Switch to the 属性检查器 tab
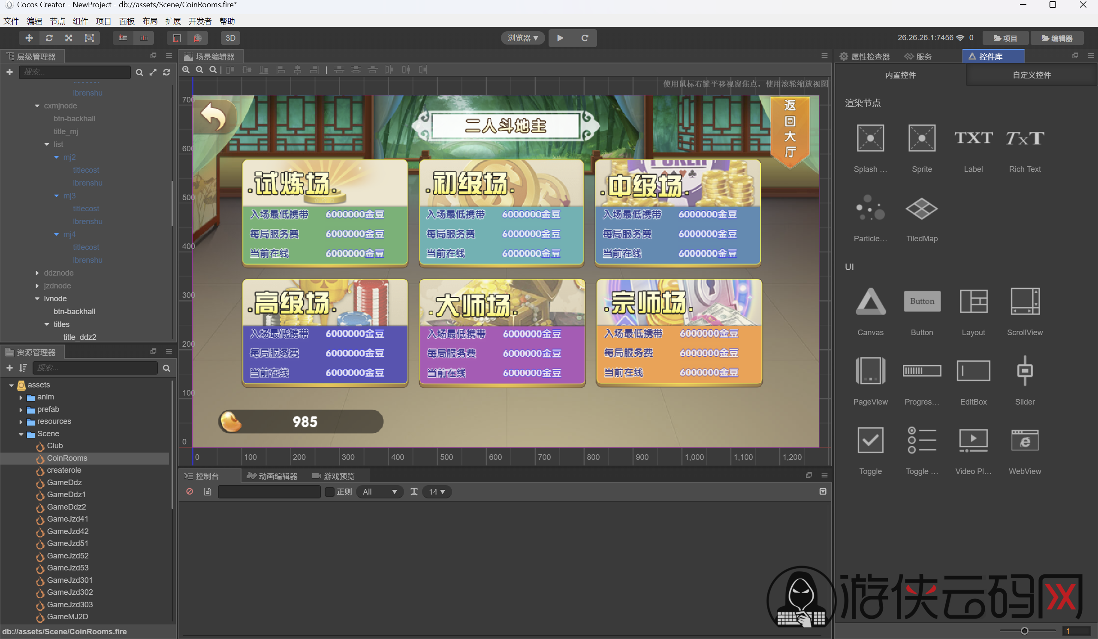The height and width of the screenshot is (639, 1098). point(865,57)
